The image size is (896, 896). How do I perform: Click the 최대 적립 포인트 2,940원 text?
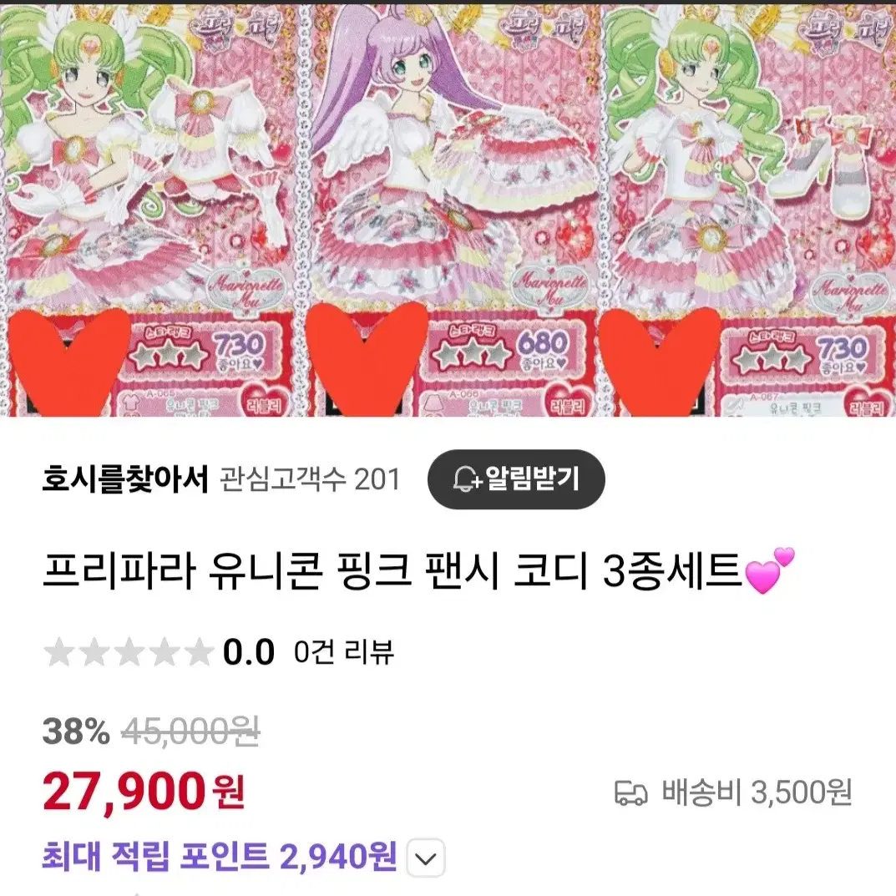pyautogui.click(x=220, y=856)
